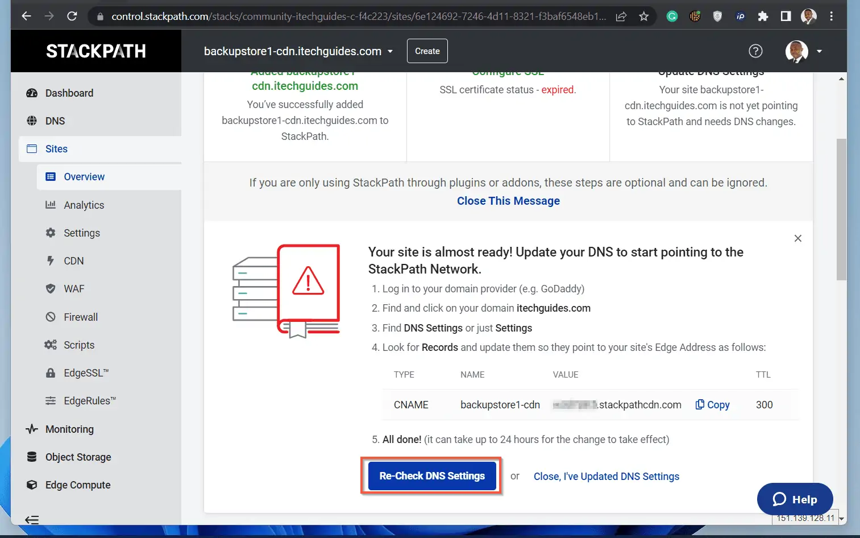The height and width of the screenshot is (538, 860).
Task: Select Sites in the sidebar
Action: [99, 149]
